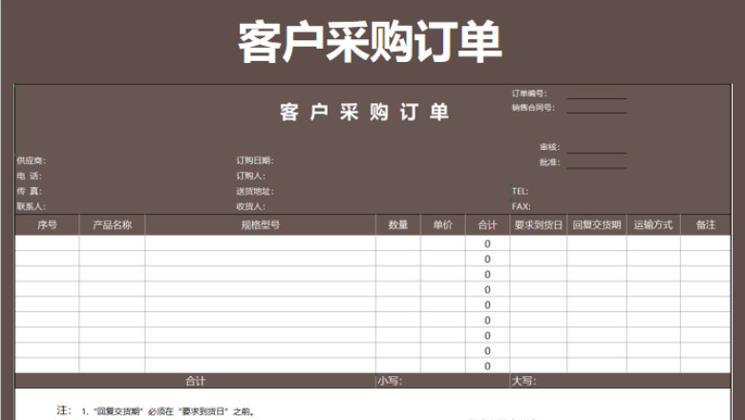Click the 产品名称 column header
Image resolution: width=745 pixels, height=420 pixels.
112,225
